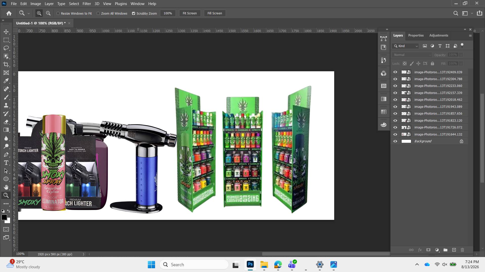
Task: Select the Crop tool
Action: (6, 64)
